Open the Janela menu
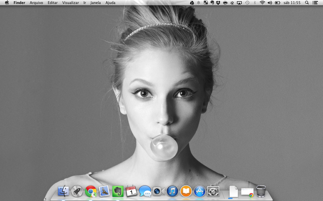Screen dimensions: 323x201 (x=96, y=3)
